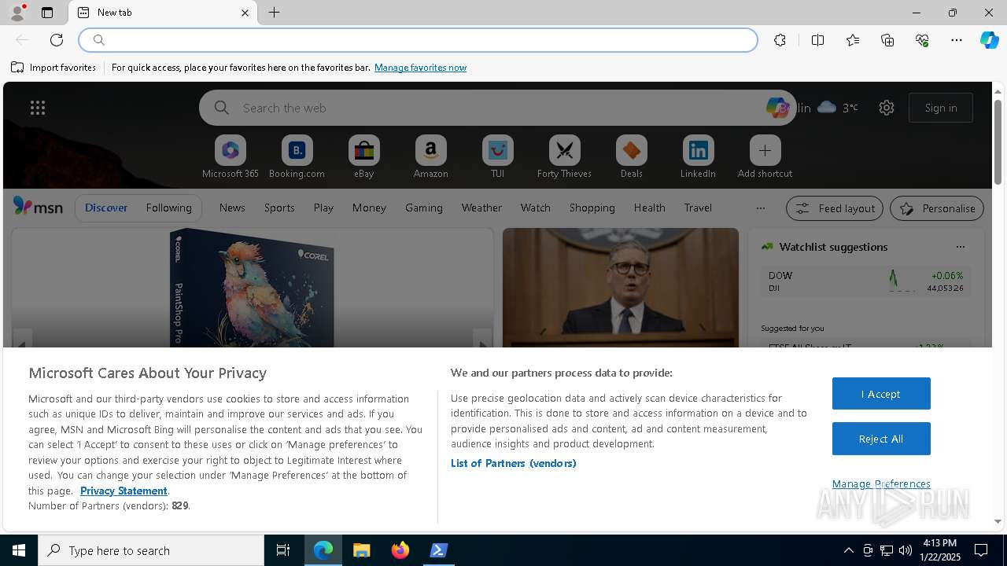
Task: Open the TUI shortcut
Action: click(x=497, y=157)
